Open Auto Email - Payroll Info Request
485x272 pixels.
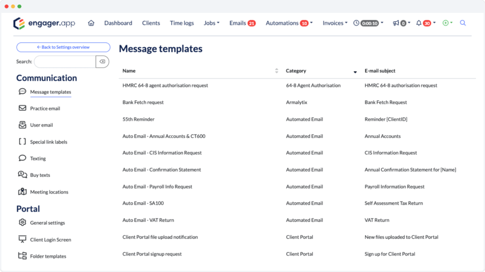(x=157, y=187)
